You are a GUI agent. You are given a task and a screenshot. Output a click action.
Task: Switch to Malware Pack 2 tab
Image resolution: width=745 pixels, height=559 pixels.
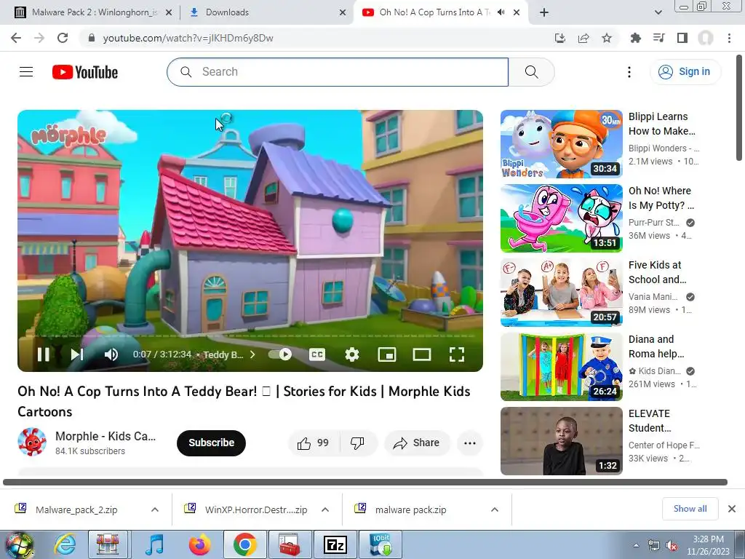click(x=94, y=12)
